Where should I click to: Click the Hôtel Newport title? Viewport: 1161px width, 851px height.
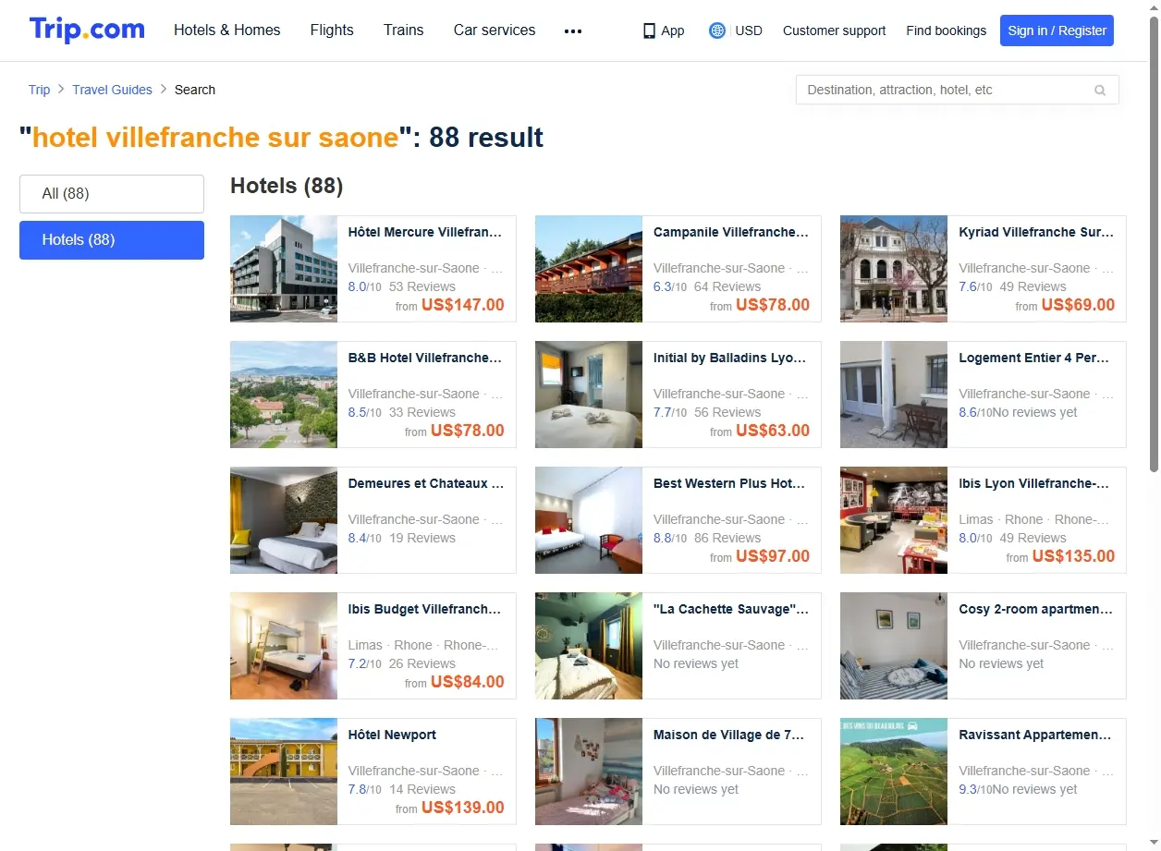pos(392,735)
